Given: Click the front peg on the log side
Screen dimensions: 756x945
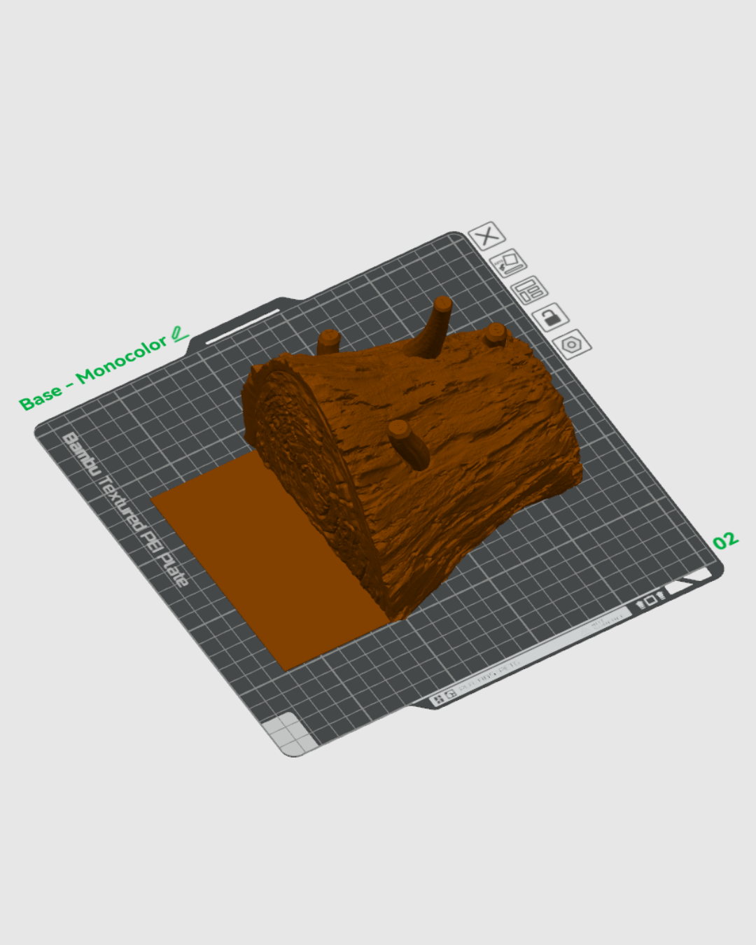Looking at the screenshot, I should (408, 443).
